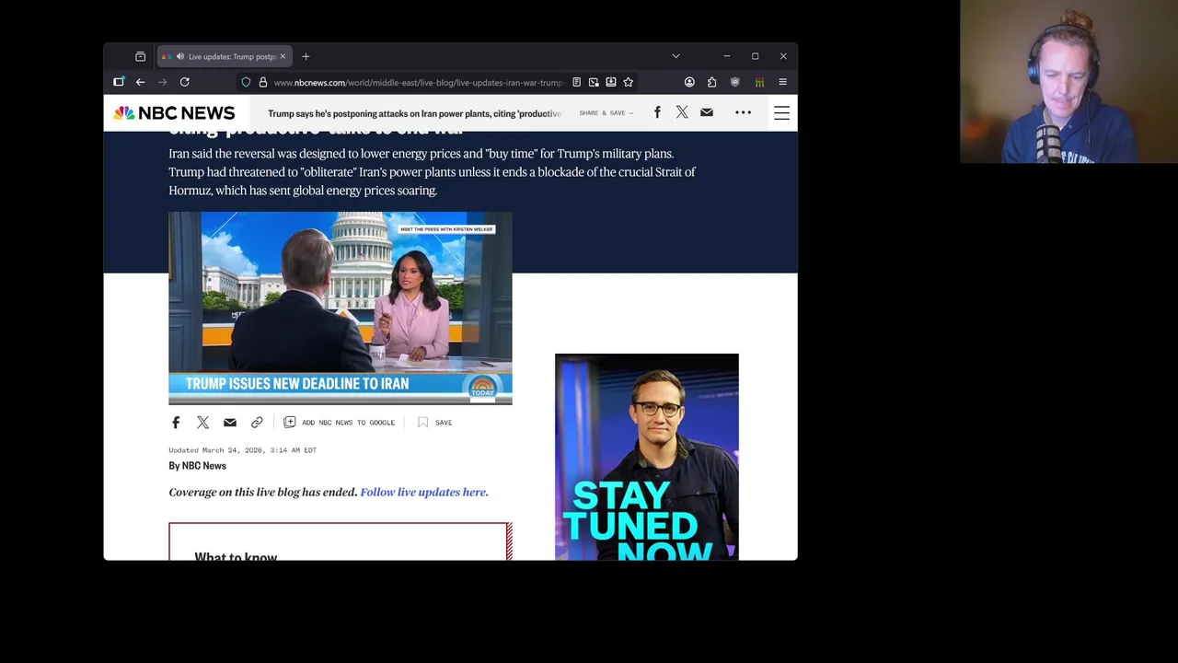
Task: Save page to Pocket icon
Action: (610, 82)
